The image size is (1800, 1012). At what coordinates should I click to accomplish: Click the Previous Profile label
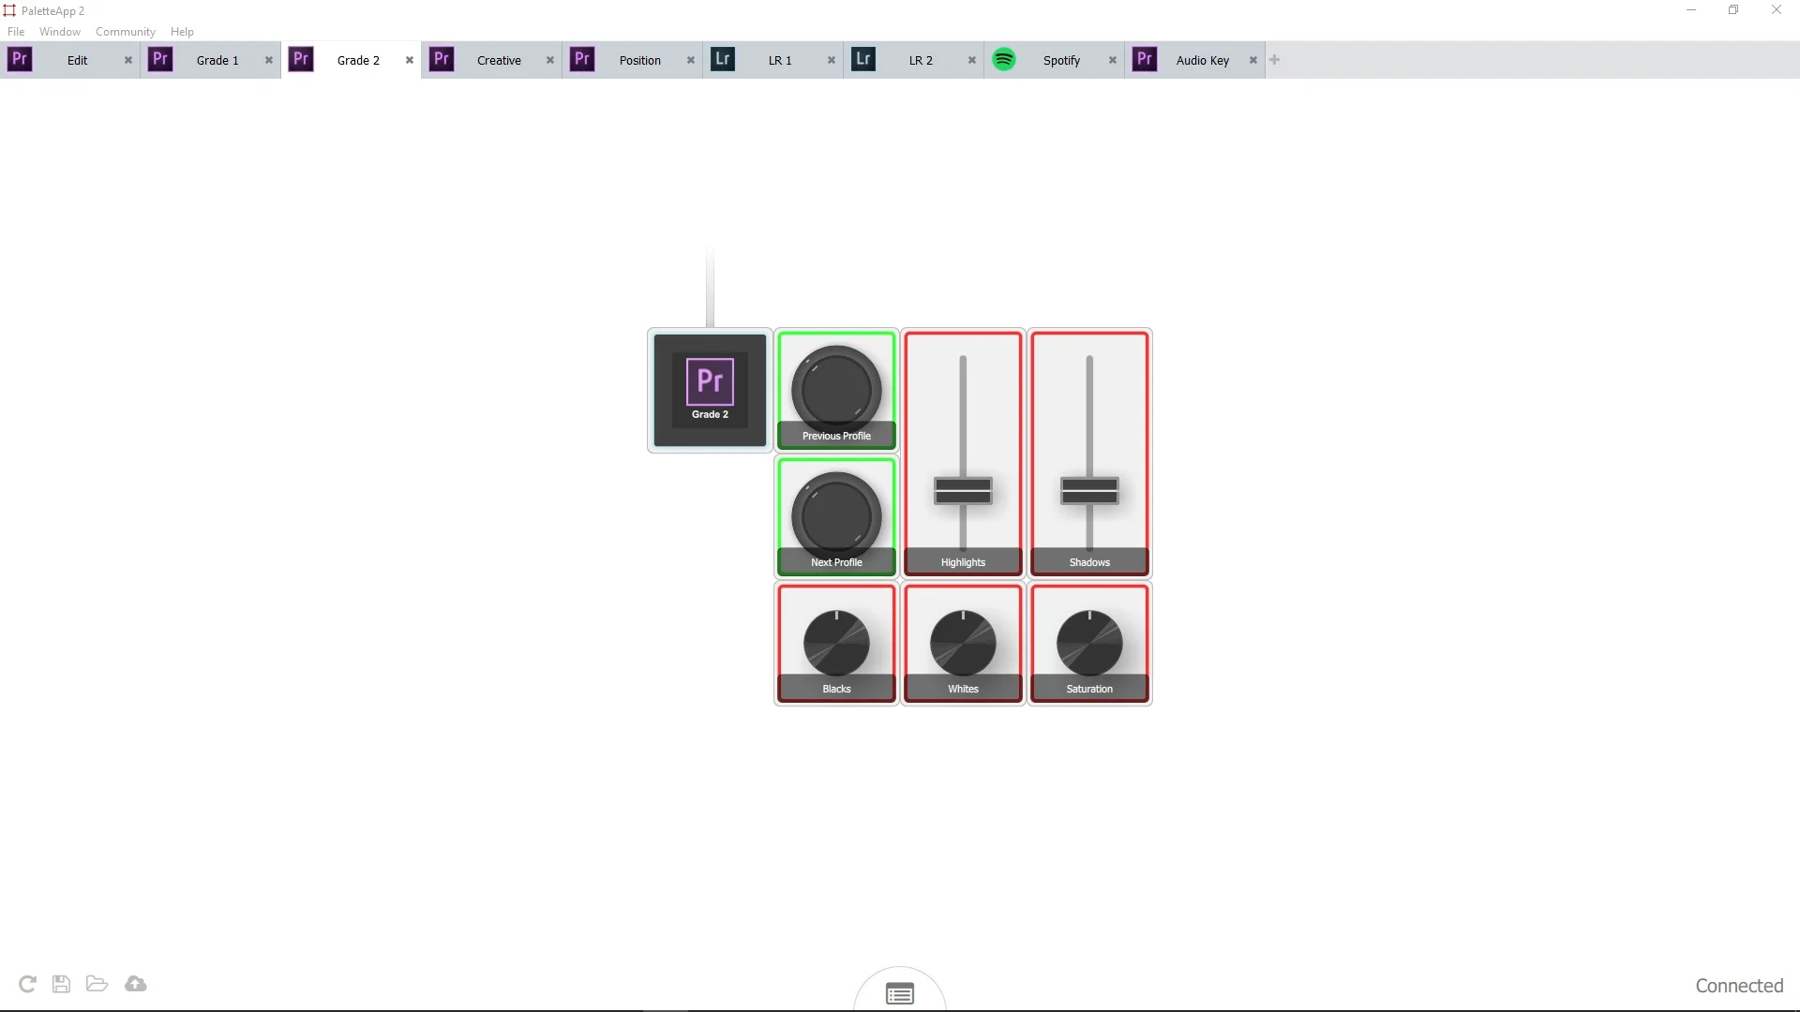tap(836, 436)
